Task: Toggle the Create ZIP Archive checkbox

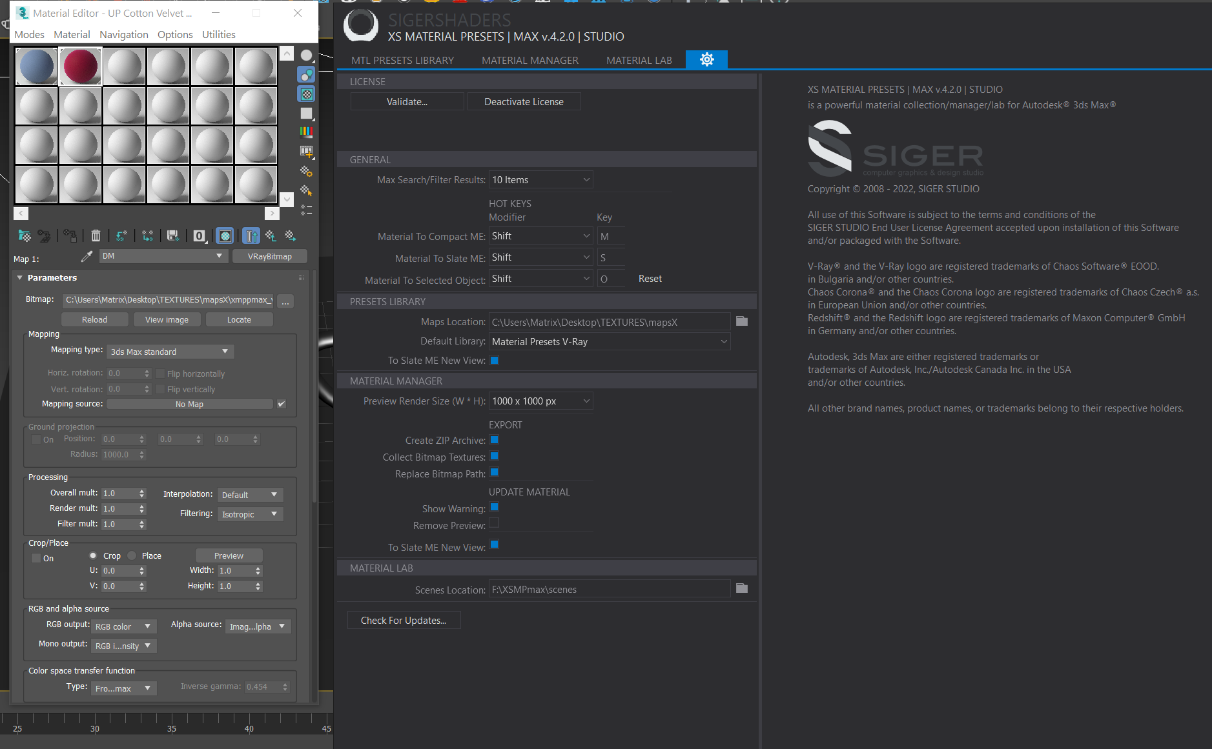Action: (495, 440)
